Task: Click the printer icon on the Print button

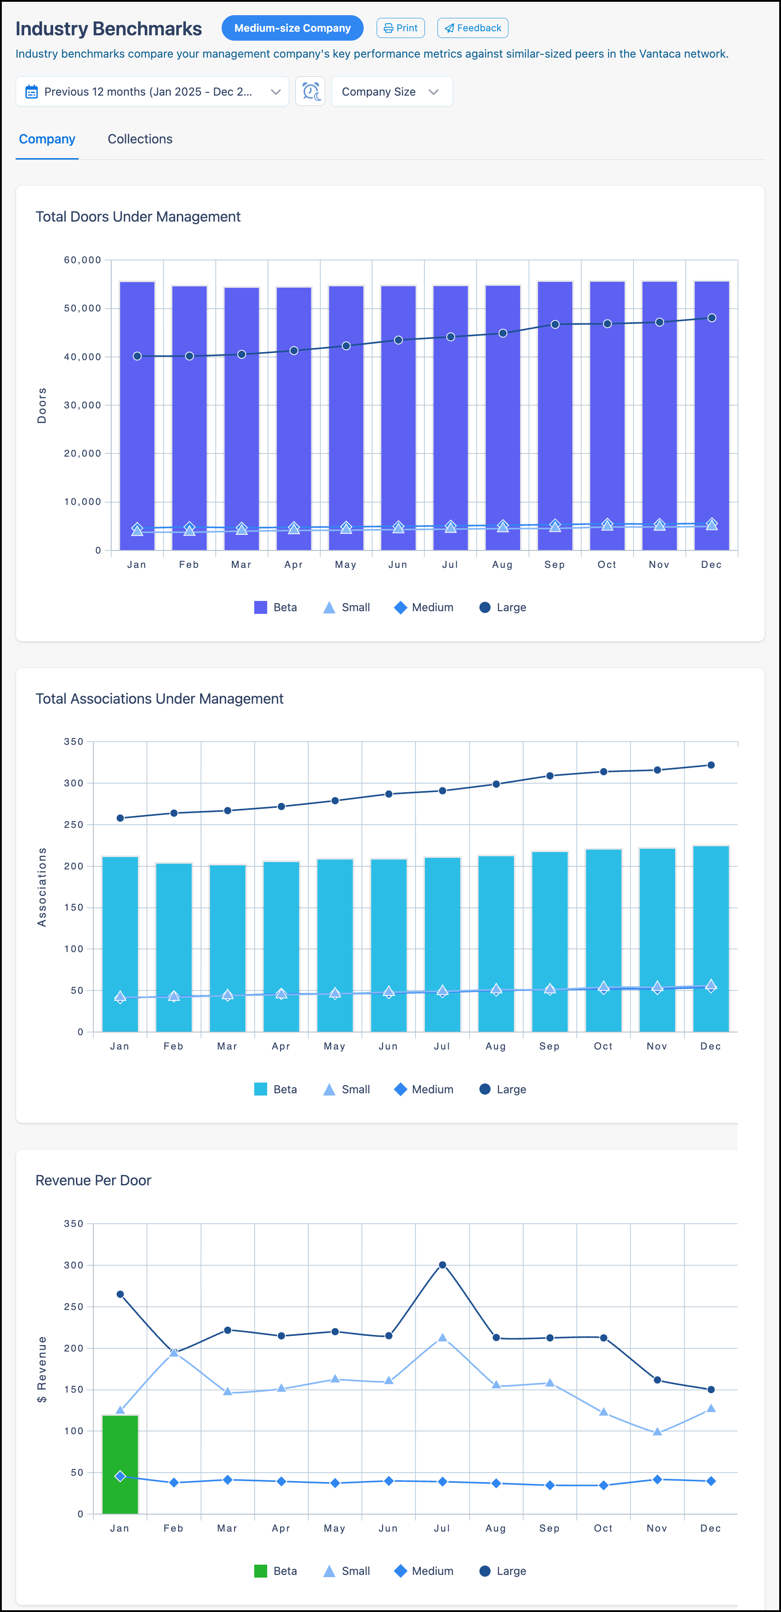Action: [389, 28]
